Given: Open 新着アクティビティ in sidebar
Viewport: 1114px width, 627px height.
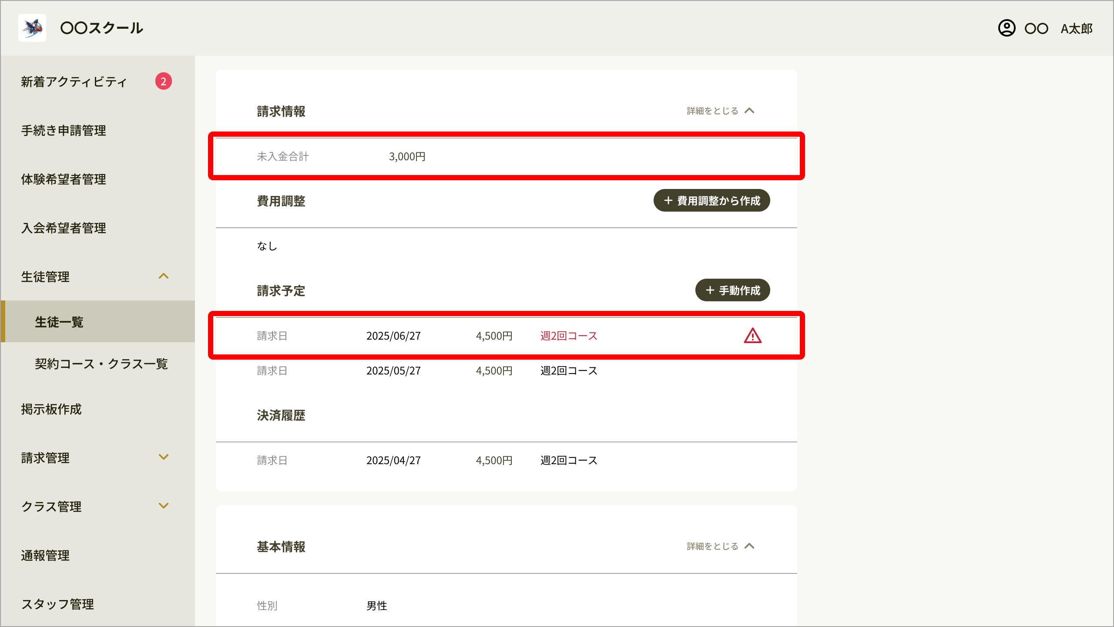Looking at the screenshot, I should point(74,81).
